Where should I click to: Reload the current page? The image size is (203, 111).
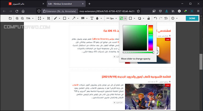tap(17, 11)
